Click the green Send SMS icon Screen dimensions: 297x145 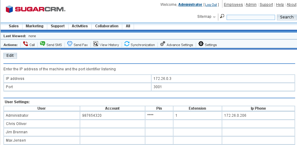43,44
